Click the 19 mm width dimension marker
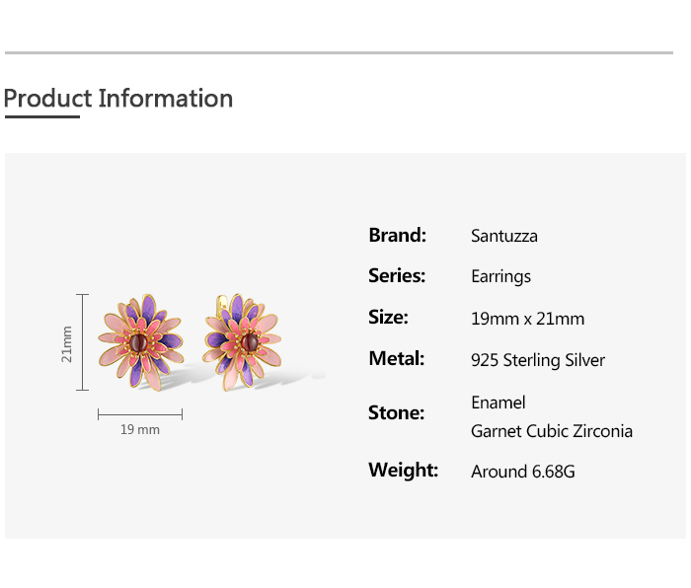 point(140,429)
